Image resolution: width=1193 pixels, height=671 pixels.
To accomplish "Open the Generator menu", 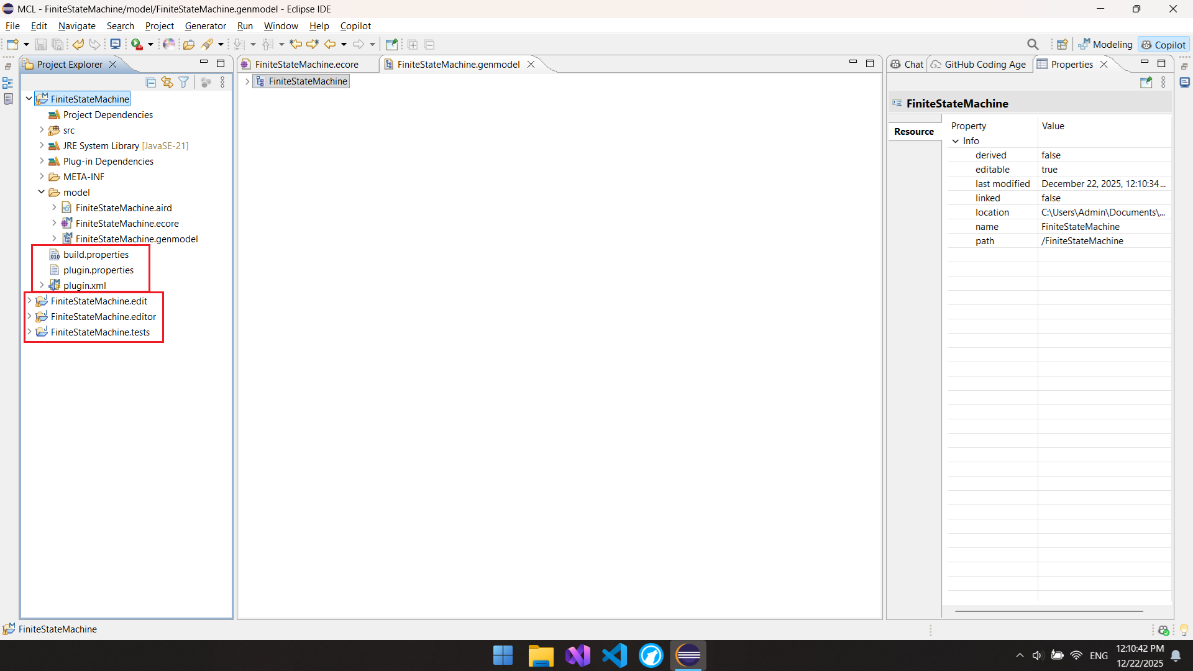I will [x=205, y=26].
